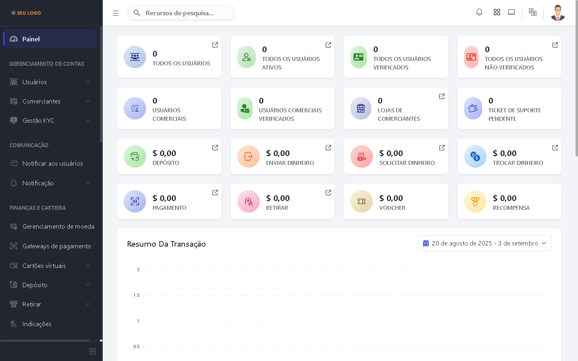Viewport: 578px width, 361px height.
Task: Collapse sidebar using bottom arrow icon
Action: [93, 351]
